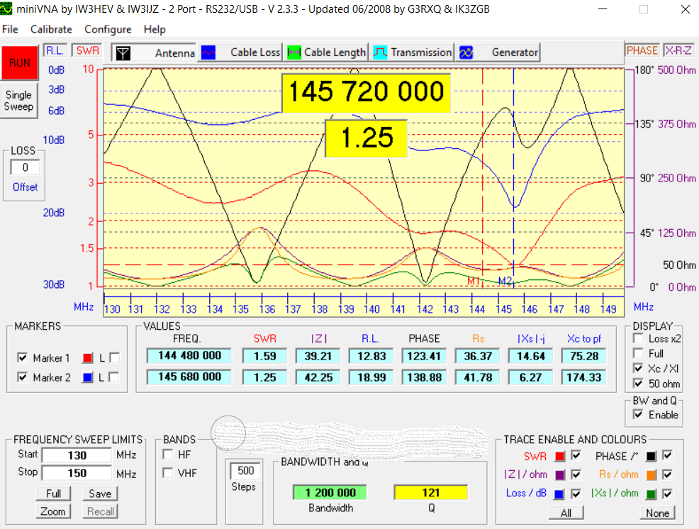
Task: Switch left axis to R.L. scale
Action: click(55, 50)
